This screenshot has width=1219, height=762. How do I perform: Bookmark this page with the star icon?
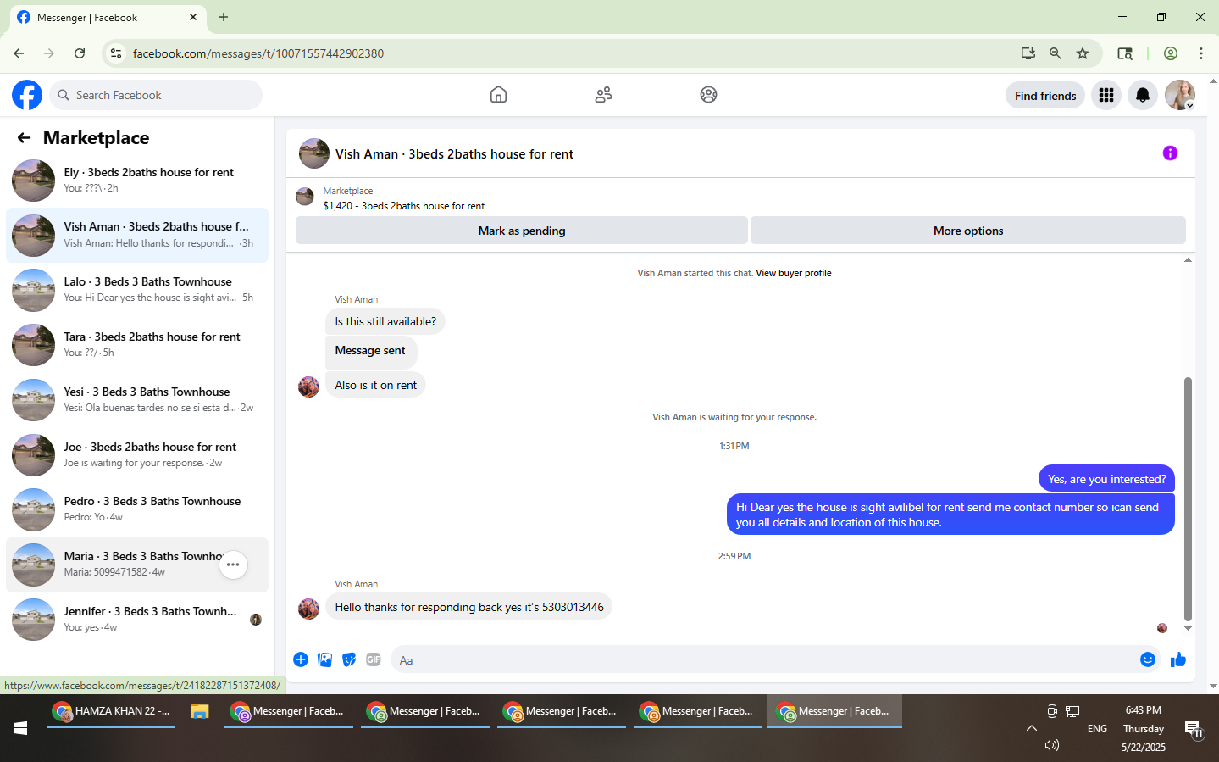pos(1083,53)
